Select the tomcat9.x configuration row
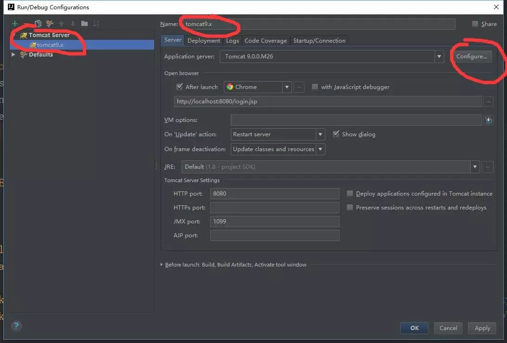Viewport: 507px width, 343px height. (x=82, y=45)
